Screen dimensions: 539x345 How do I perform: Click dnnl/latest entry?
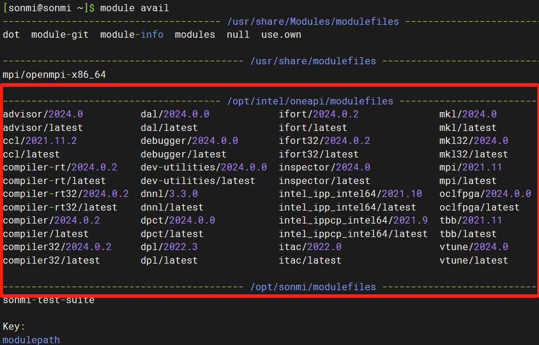[x=172, y=208]
